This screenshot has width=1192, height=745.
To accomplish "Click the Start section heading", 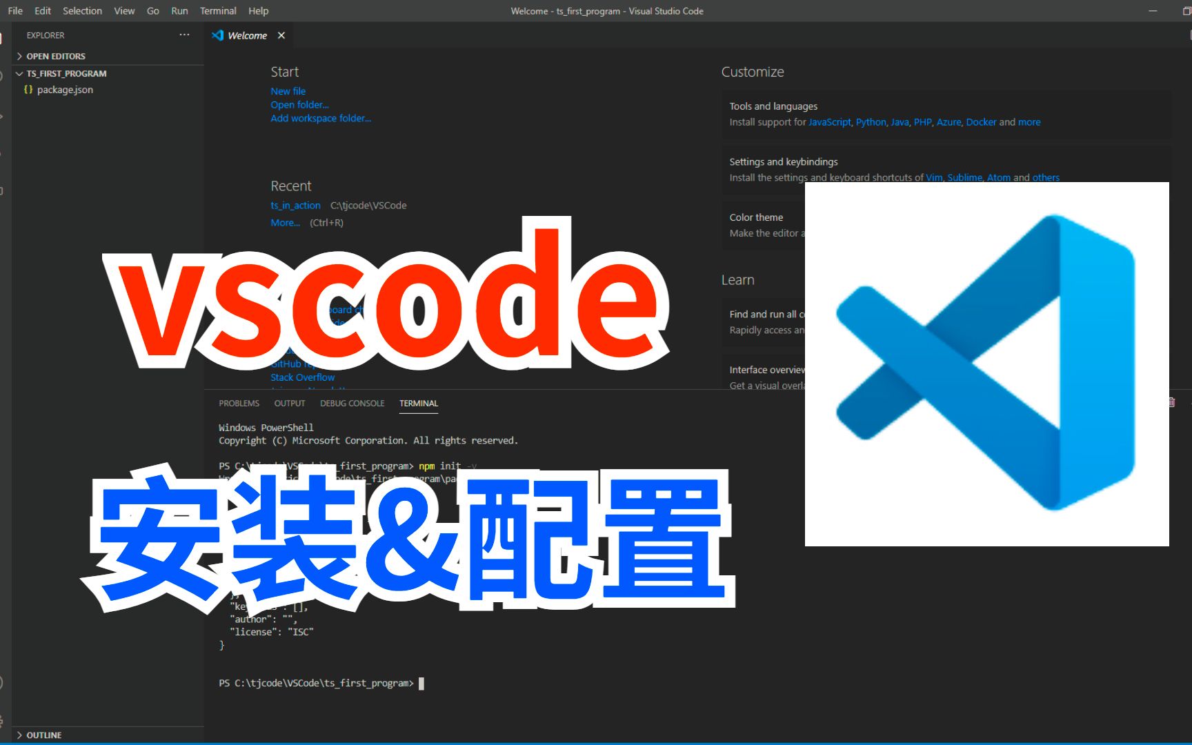I will tap(284, 72).
